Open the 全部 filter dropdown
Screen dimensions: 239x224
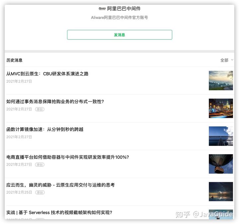pos(227,60)
